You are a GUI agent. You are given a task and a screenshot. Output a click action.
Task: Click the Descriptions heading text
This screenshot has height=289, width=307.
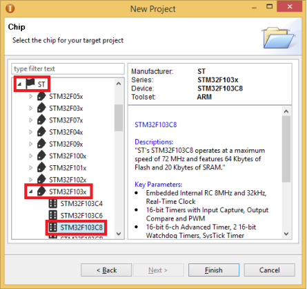point(154,142)
